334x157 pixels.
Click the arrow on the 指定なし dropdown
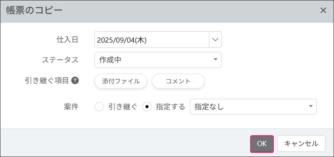(311, 107)
